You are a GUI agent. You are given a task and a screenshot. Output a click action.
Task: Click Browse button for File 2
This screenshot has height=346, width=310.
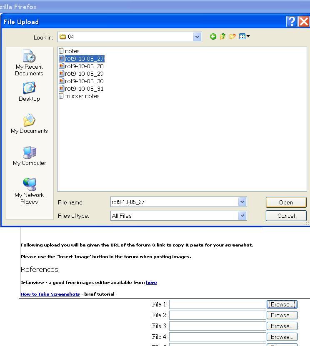282,315
